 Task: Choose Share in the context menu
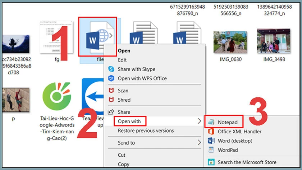[124, 112]
